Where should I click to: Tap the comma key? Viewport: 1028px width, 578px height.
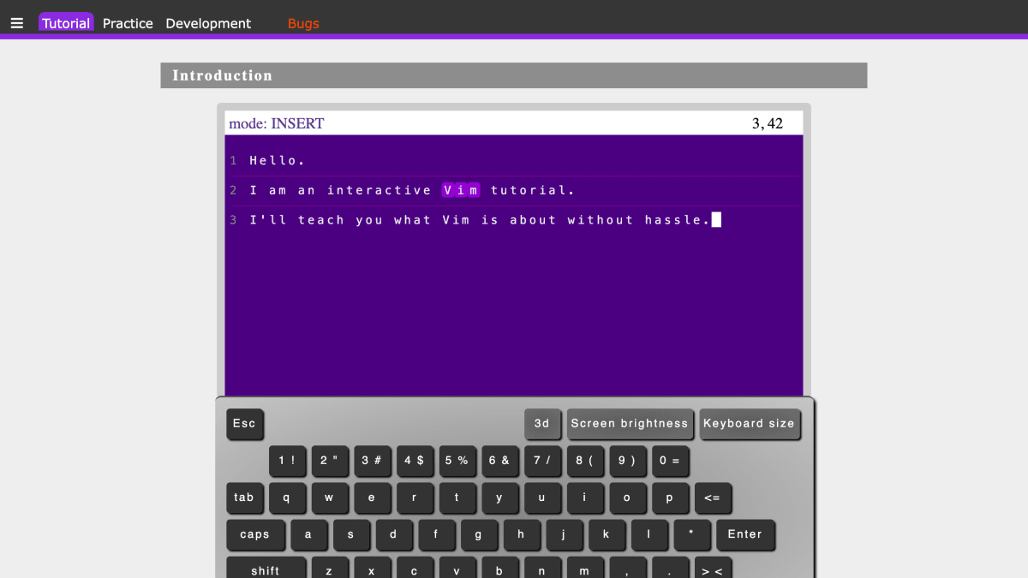(627, 568)
